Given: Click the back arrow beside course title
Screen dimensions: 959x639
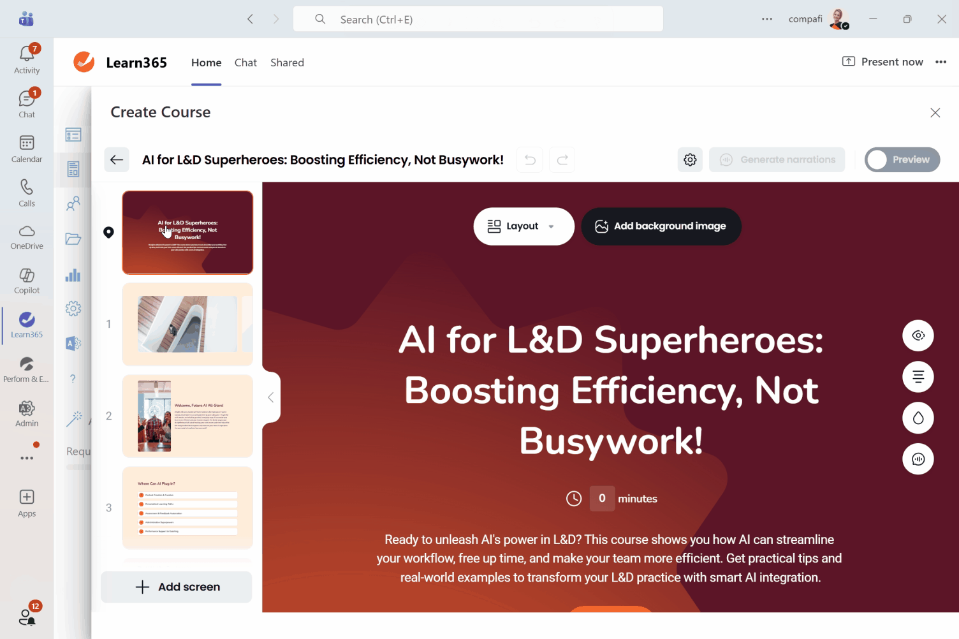Looking at the screenshot, I should tap(117, 159).
